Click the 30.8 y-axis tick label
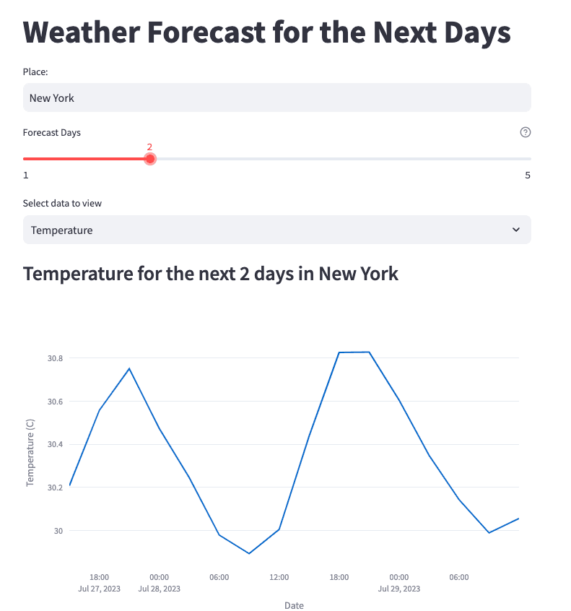571x611 pixels. (x=55, y=358)
